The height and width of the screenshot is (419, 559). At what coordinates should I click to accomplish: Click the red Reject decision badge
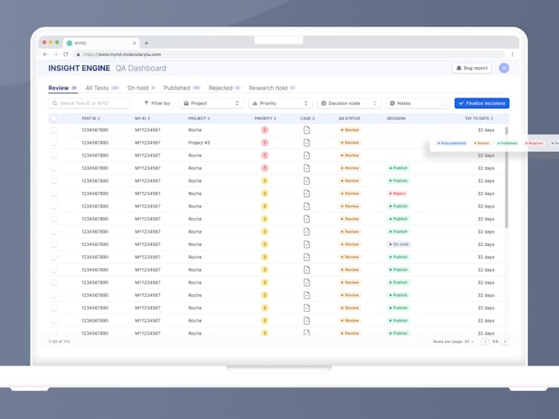(398, 193)
